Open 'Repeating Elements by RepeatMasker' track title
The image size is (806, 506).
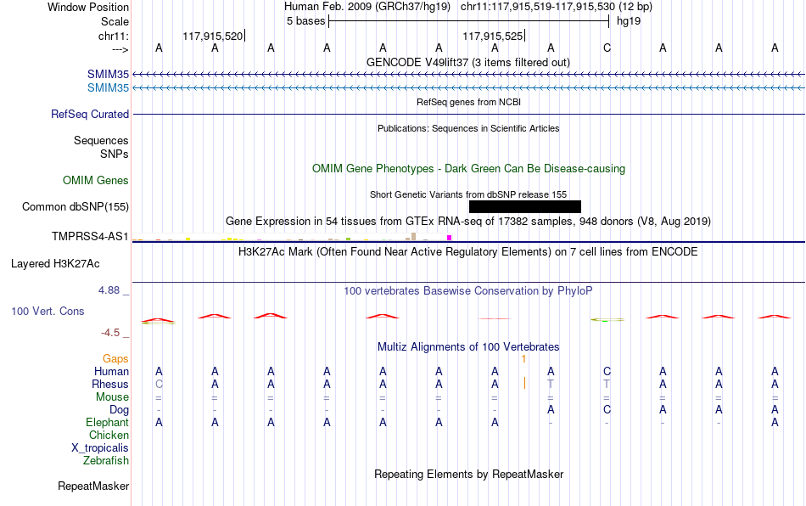(468, 474)
